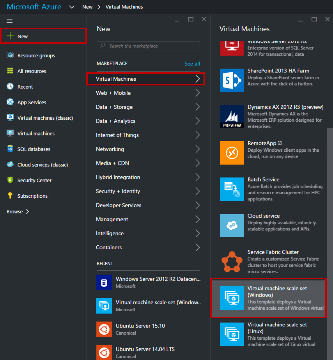Viewport: 333px width, 360px height.
Task: Click the Recent clock icon
Action: (x=10, y=86)
